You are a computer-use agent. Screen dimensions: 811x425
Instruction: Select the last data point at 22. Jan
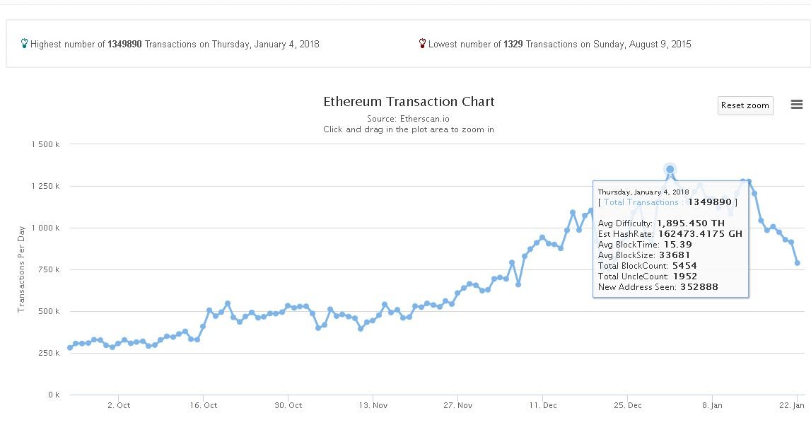[798, 263]
